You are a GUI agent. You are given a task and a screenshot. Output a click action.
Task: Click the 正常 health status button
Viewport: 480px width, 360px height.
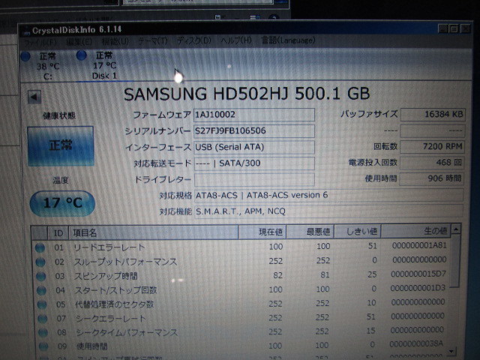click(x=61, y=146)
